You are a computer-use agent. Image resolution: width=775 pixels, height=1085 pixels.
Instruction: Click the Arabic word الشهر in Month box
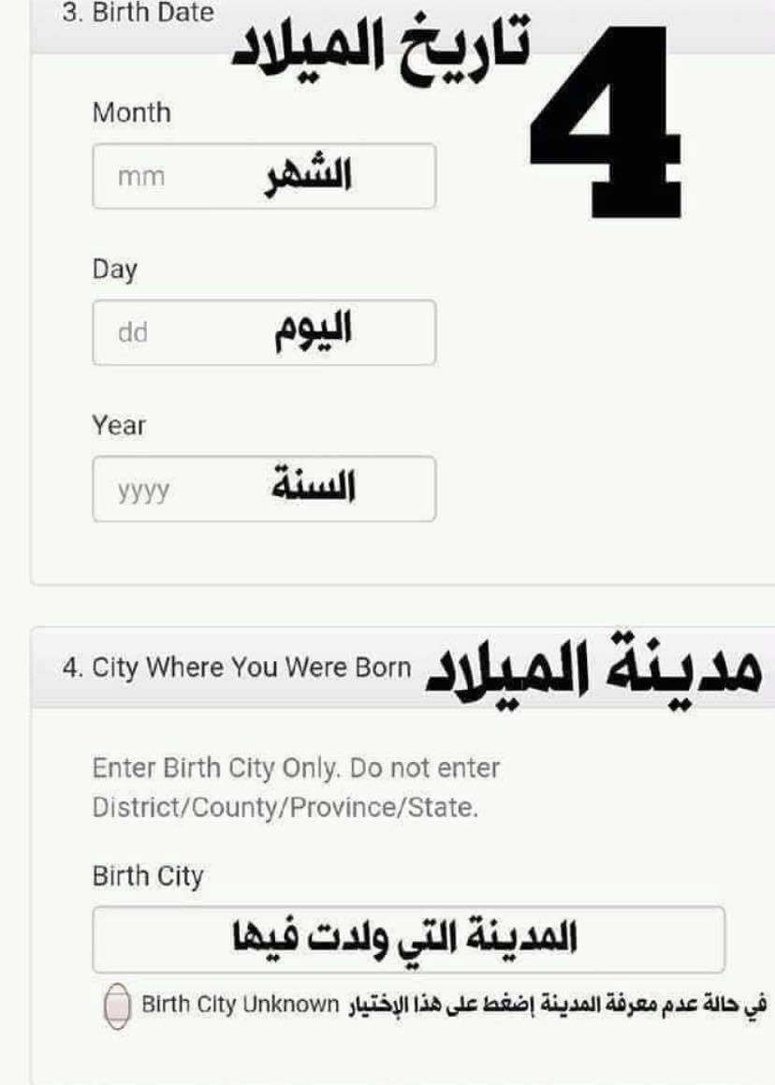(x=309, y=176)
